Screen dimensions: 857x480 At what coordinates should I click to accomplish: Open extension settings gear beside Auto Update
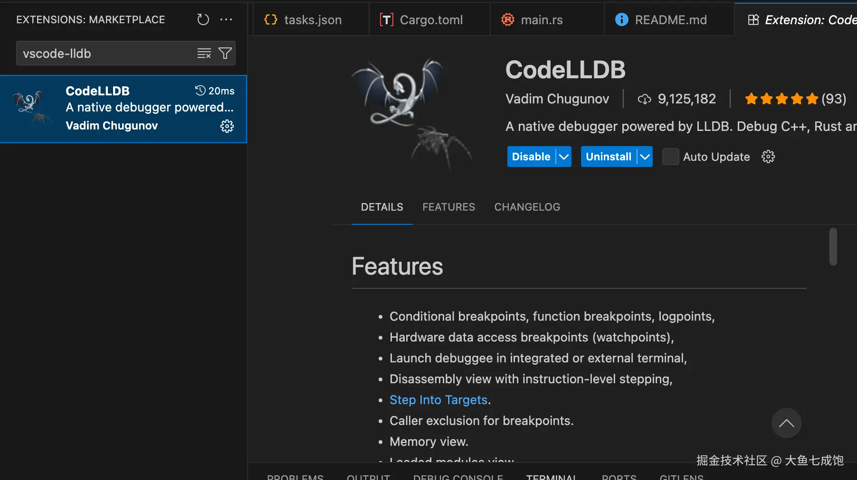coord(768,157)
